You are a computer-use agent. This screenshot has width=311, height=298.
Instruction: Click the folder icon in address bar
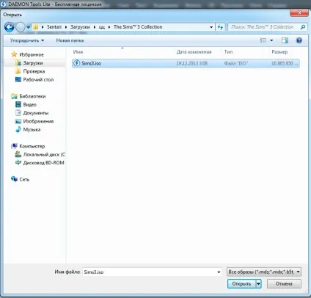pos(36,27)
